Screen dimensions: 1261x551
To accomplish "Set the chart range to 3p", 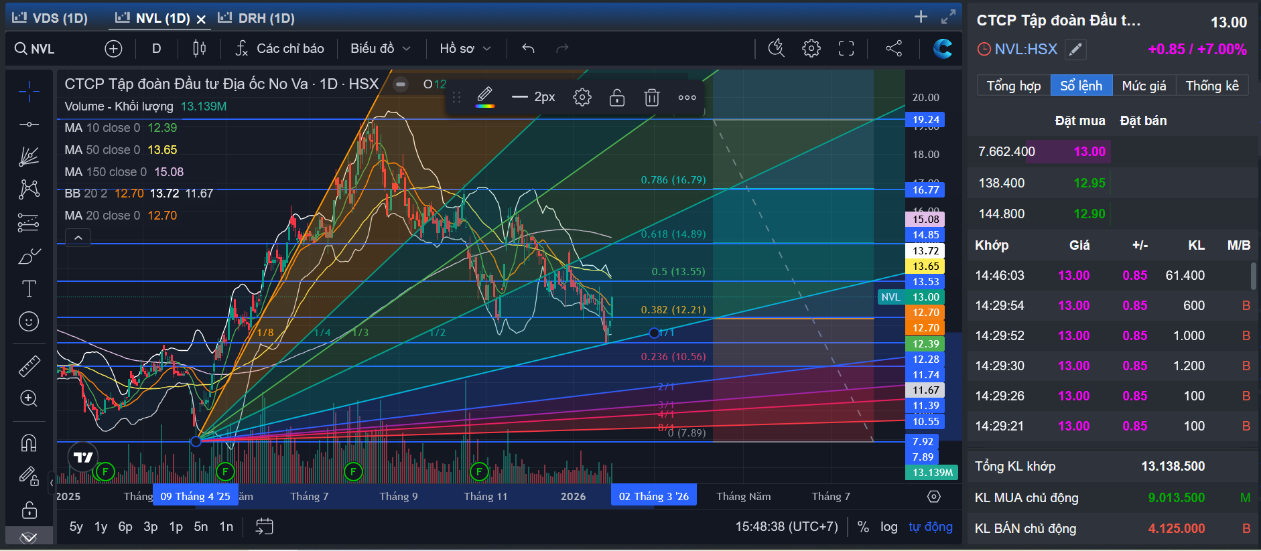I will coord(151,527).
